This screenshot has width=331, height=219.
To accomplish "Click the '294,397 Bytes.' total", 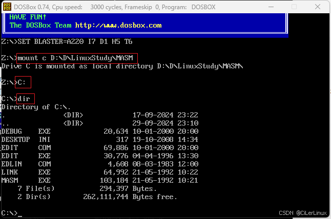I will (x=128, y=189).
